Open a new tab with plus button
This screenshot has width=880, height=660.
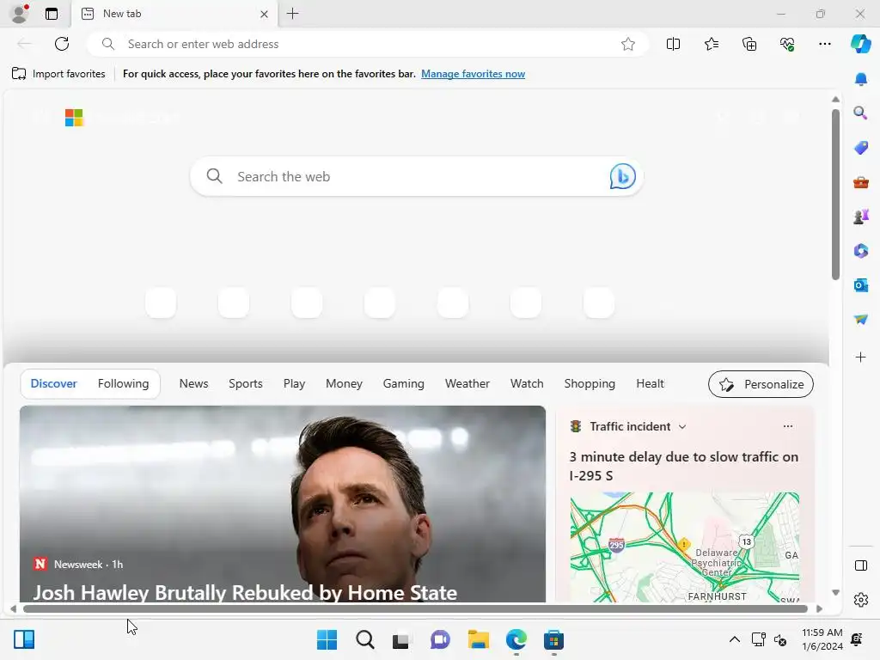pos(292,14)
